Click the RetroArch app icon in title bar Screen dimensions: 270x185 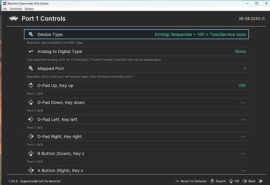(5, 3)
